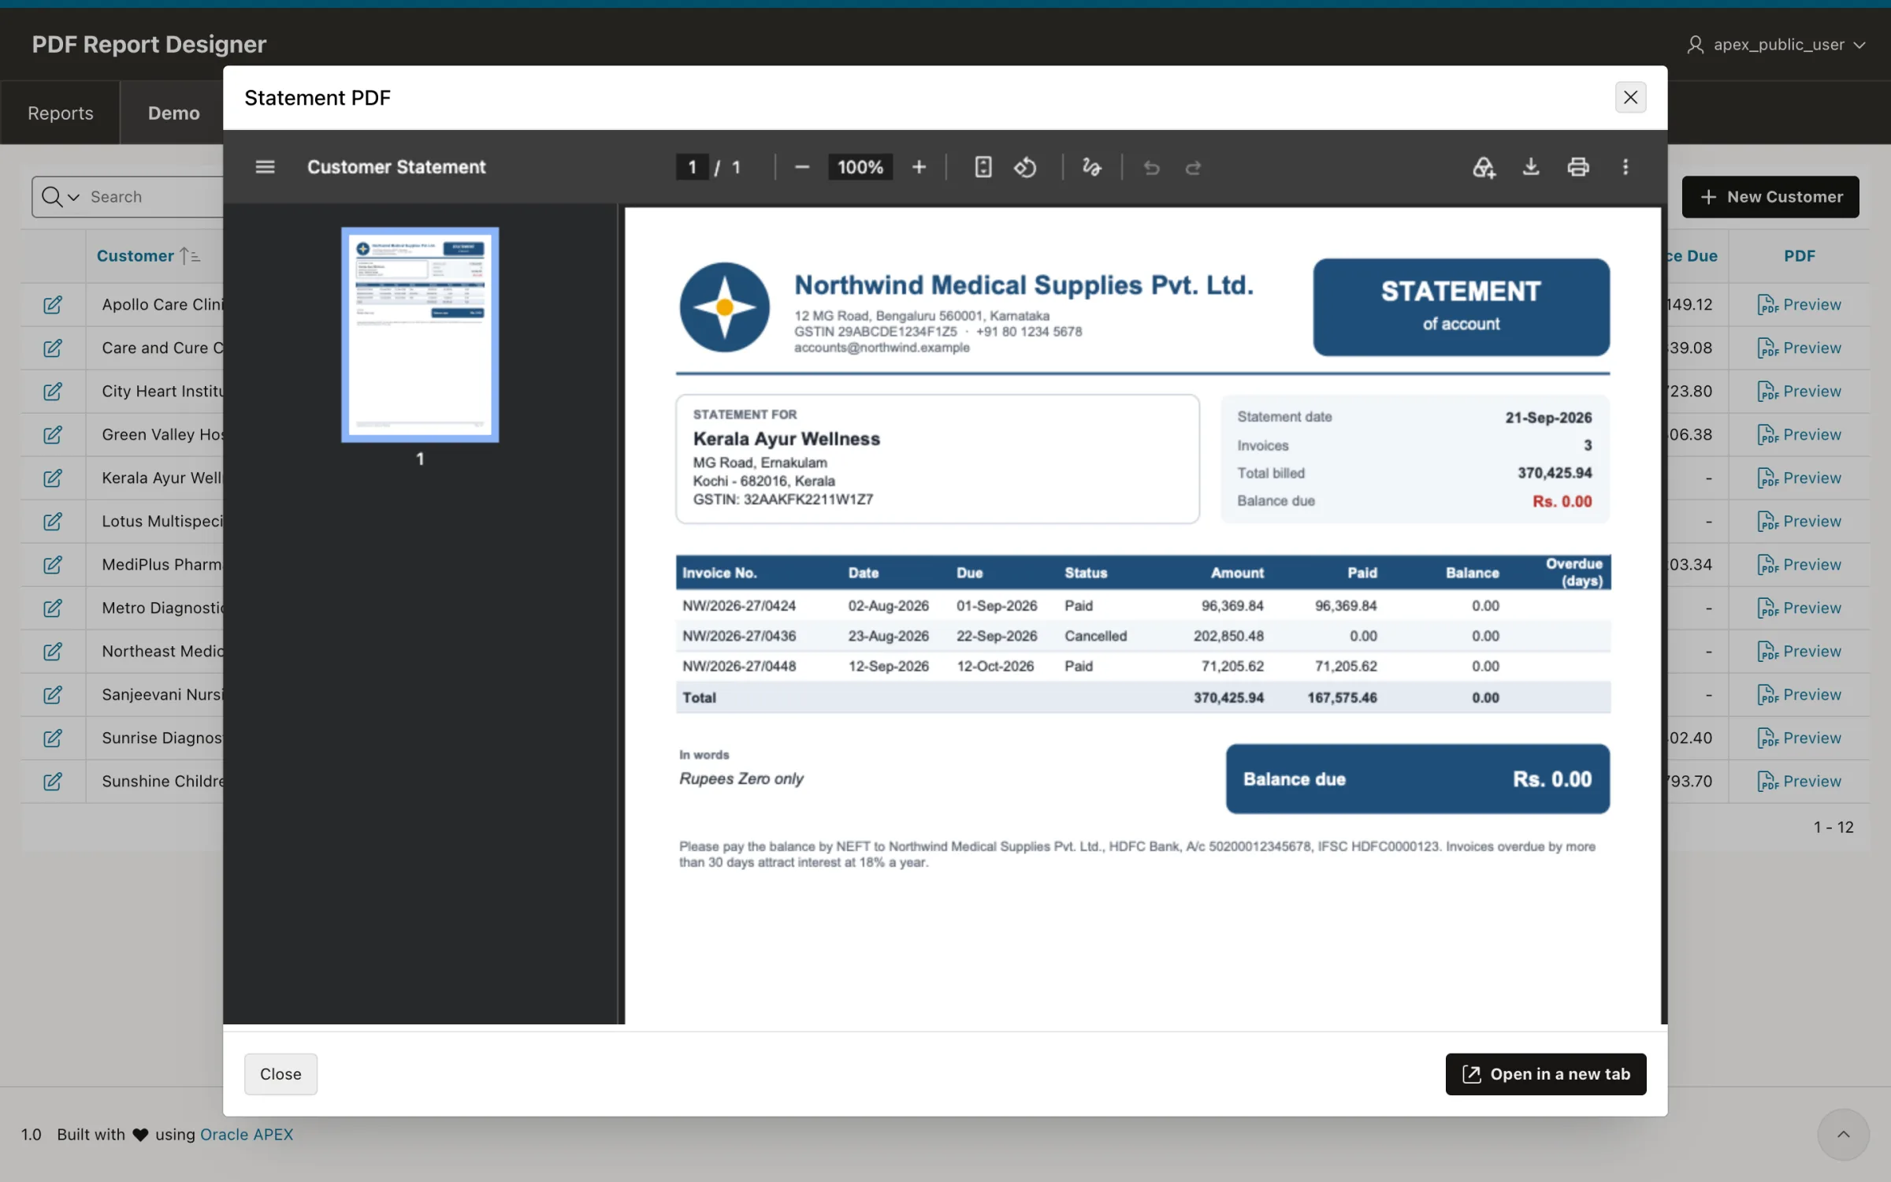Sort by the Customer column header
1891x1182 pixels.
click(135, 256)
